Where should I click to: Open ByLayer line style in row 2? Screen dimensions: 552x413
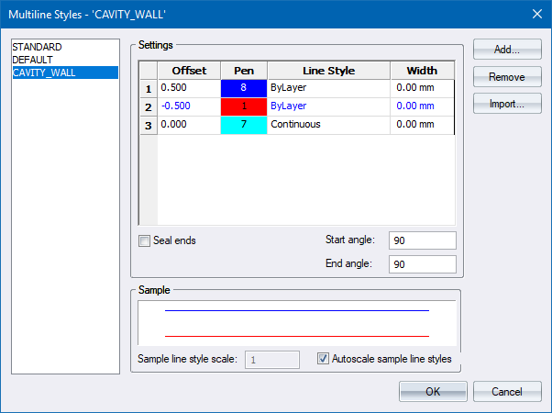[327, 106]
